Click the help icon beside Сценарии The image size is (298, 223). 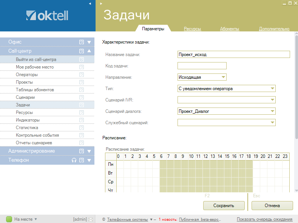(x=81, y=97)
